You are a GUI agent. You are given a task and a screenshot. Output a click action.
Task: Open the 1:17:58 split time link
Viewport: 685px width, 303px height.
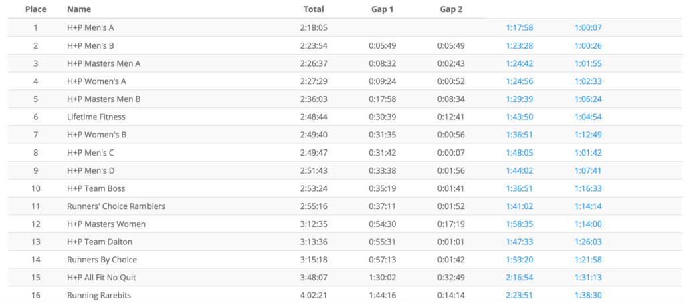click(x=519, y=28)
